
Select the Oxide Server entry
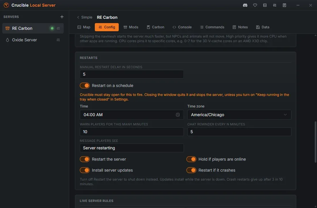coord(33,40)
